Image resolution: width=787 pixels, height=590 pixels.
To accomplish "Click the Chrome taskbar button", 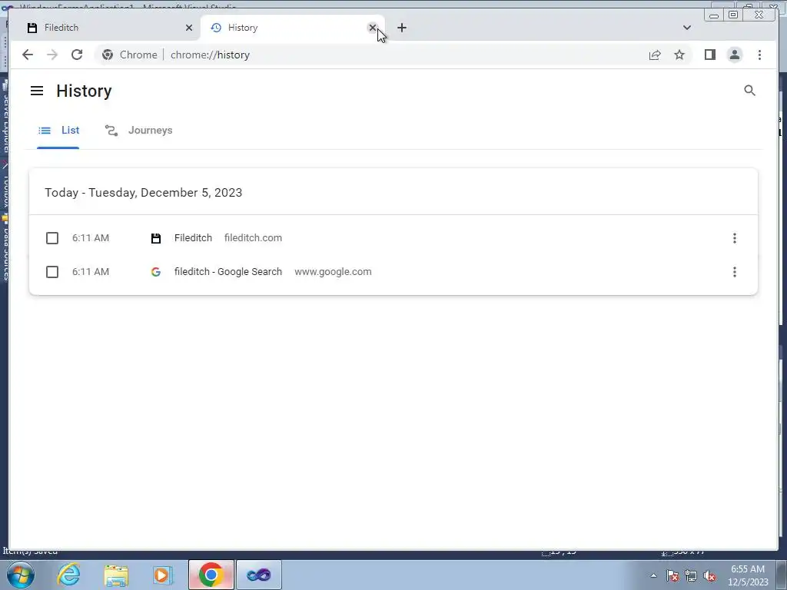I will click(211, 575).
